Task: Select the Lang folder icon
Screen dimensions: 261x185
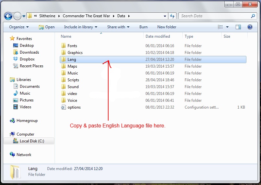Action: pos(63,59)
